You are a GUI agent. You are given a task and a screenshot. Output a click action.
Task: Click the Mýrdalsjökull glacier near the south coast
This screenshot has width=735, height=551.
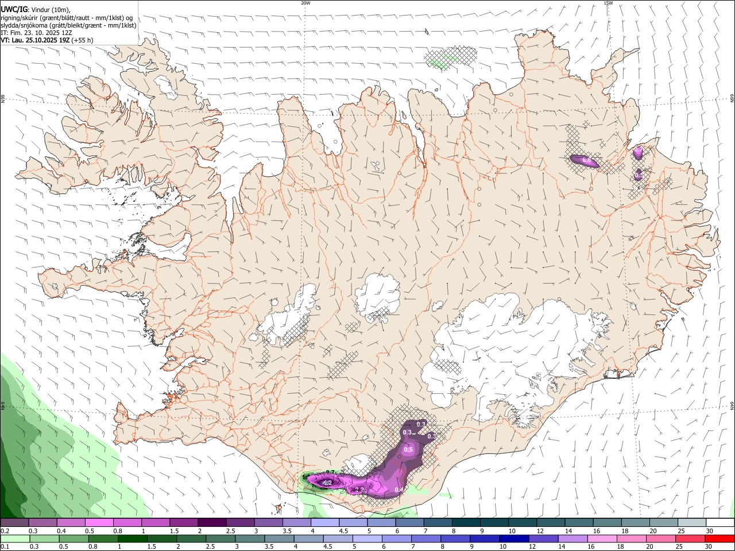362,464
